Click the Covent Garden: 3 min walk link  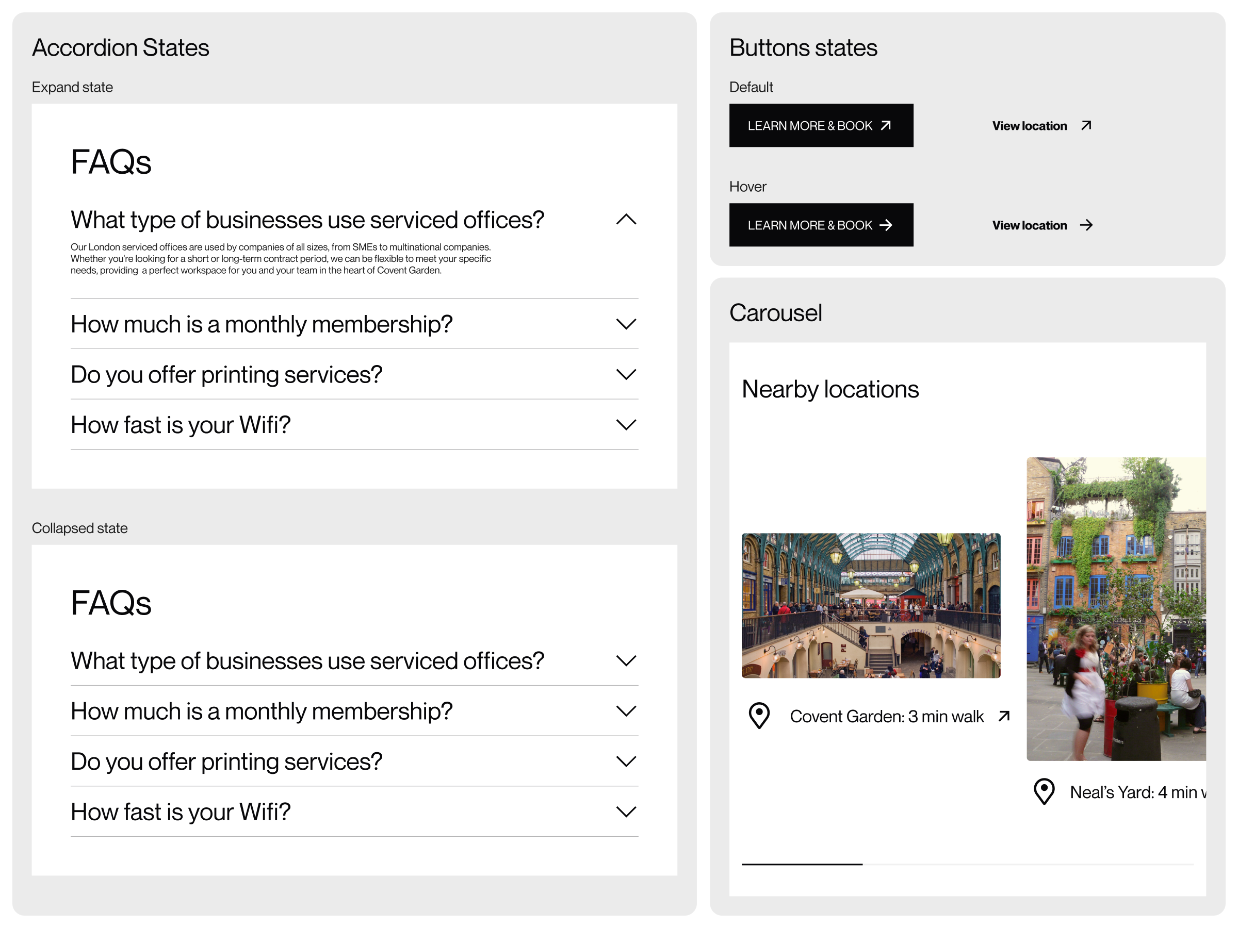tap(886, 716)
